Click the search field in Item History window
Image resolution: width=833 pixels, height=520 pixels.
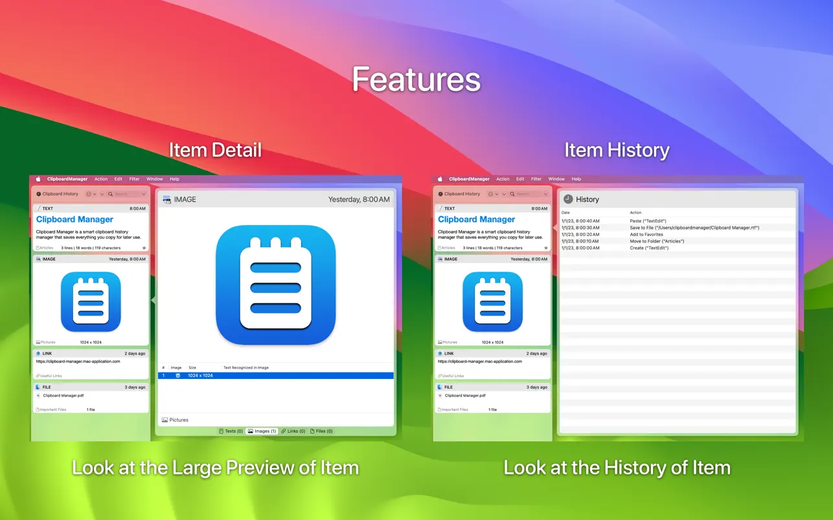(x=529, y=194)
